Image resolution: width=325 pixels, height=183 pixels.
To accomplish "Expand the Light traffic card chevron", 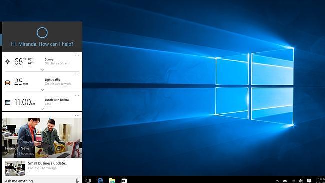I will click(x=42, y=90).
